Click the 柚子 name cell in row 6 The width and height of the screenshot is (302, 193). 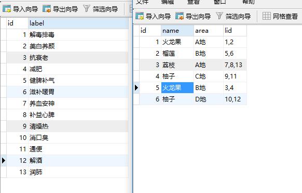[x=177, y=99]
